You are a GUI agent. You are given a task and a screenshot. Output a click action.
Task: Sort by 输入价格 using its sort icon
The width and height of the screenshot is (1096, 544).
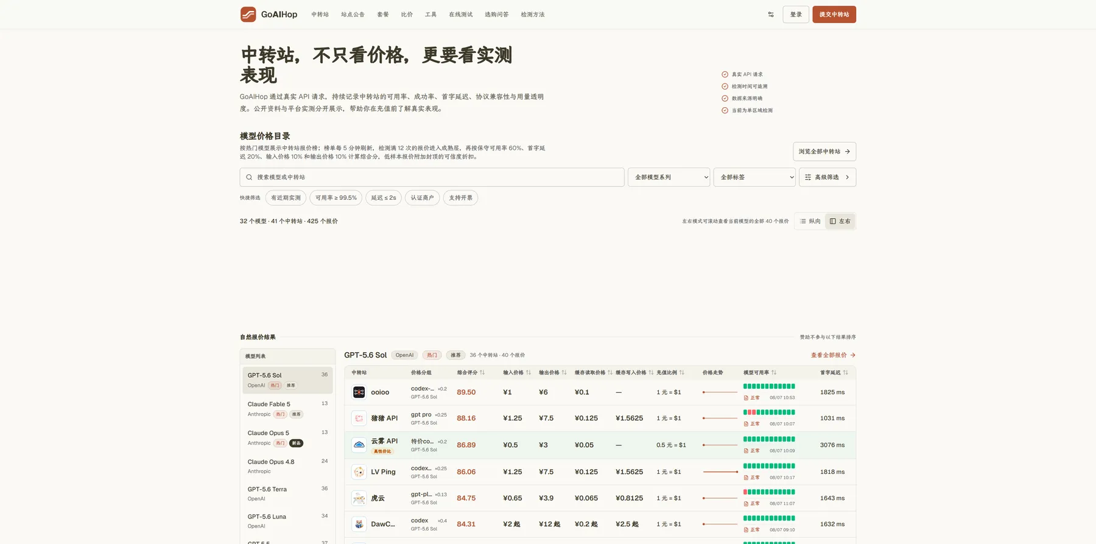(529, 373)
